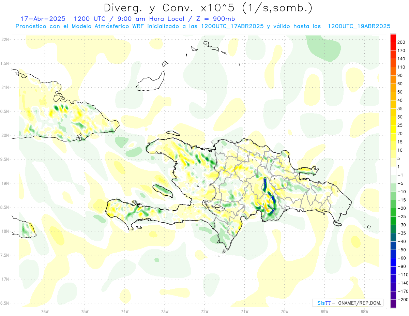
Task: Click the '71W' longitude label
Action: pyautogui.click(x=245, y=311)
